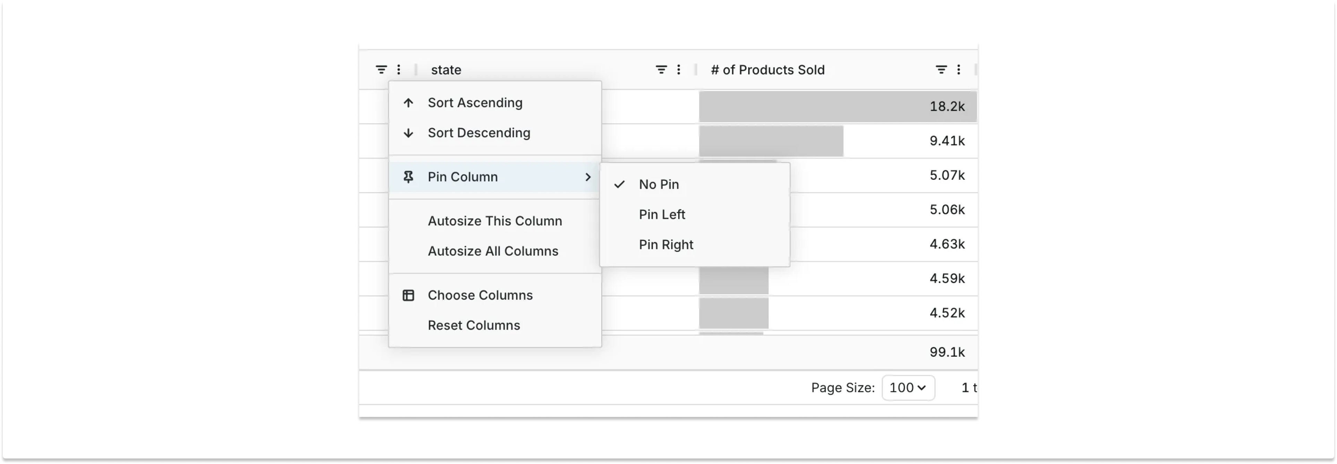Choose Pin Right in the submenu
Image resolution: width=1337 pixels, height=464 pixels.
[666, 245]
